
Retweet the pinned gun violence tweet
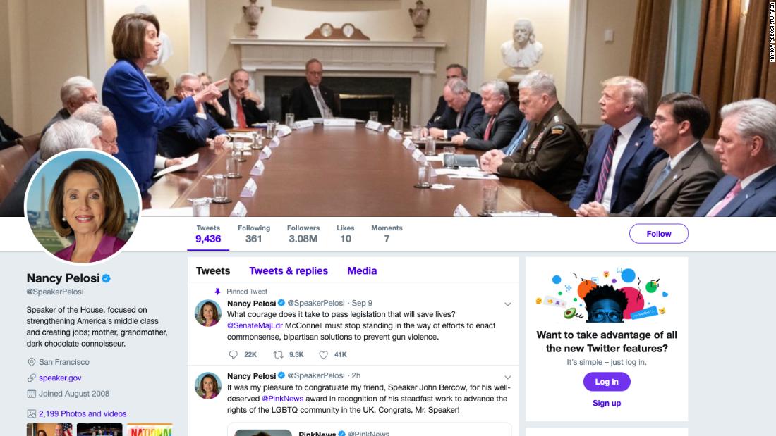tap(278, 354)
